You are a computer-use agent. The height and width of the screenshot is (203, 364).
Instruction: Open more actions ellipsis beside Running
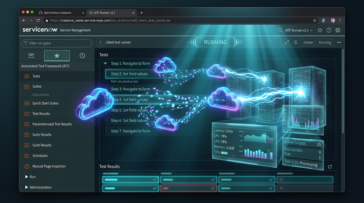[x=339, y=42]
